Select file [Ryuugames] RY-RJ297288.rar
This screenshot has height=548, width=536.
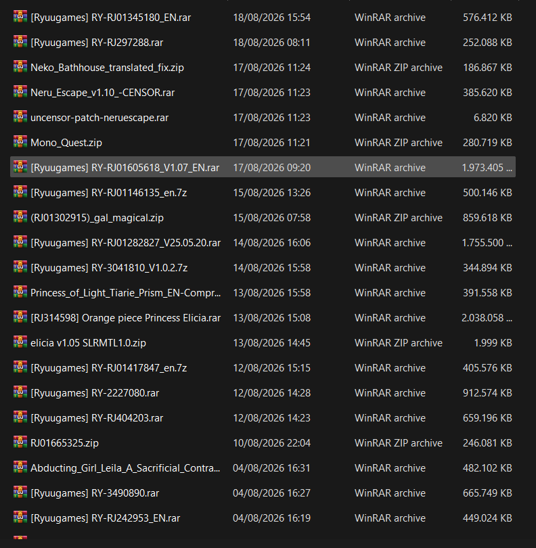coord(97,43)
